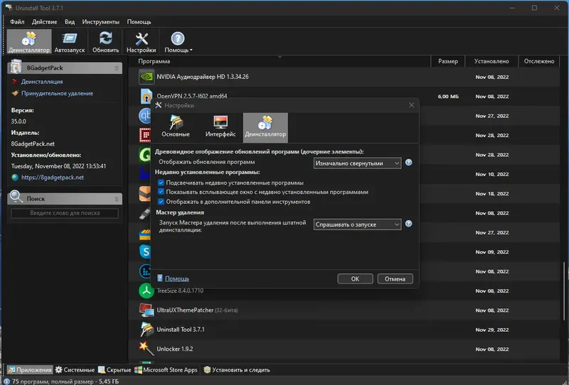Switch to the Скрытые bottom tab
Viewport: 569px width, 385px height.
pyautogui.click(x=115, y=370)
